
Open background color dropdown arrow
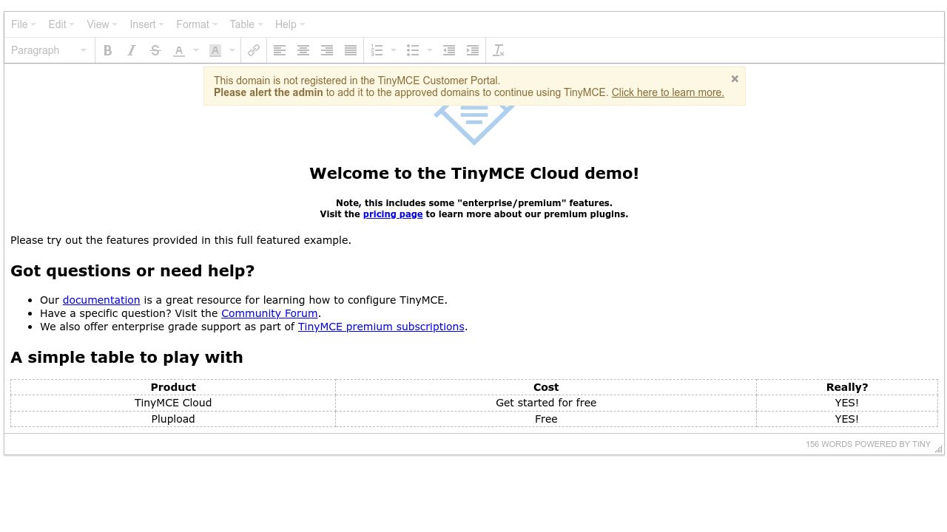[x=232, y=50]
